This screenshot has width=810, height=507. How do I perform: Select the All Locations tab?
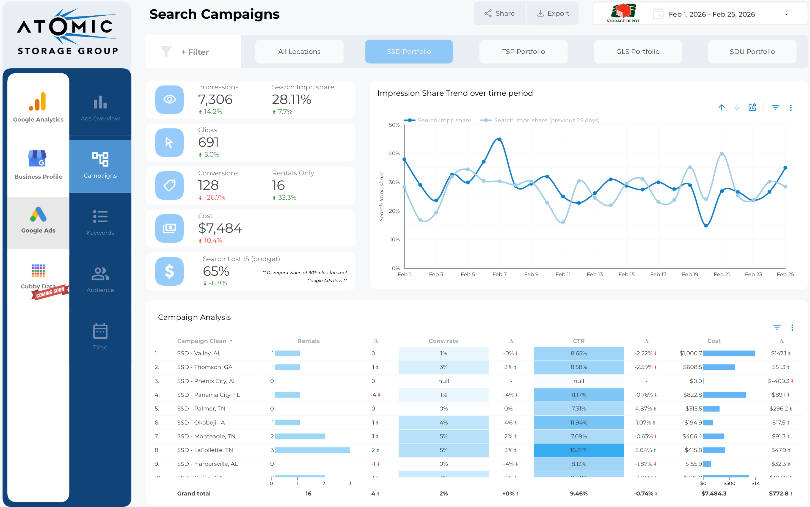[299, 52]
